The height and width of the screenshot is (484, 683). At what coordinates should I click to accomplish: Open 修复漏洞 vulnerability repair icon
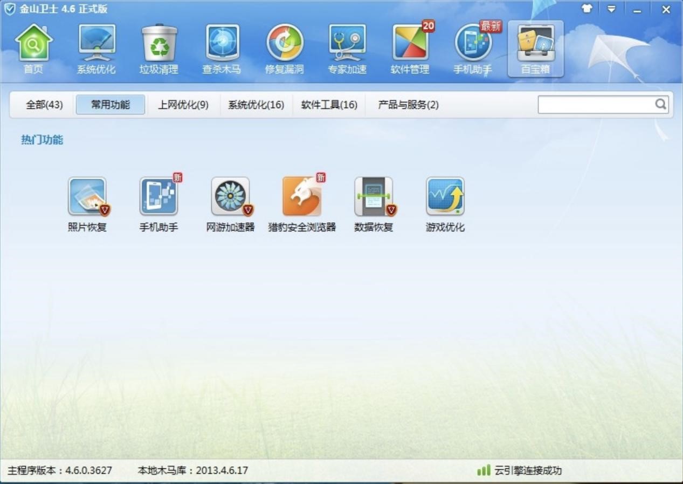[285, 49]
